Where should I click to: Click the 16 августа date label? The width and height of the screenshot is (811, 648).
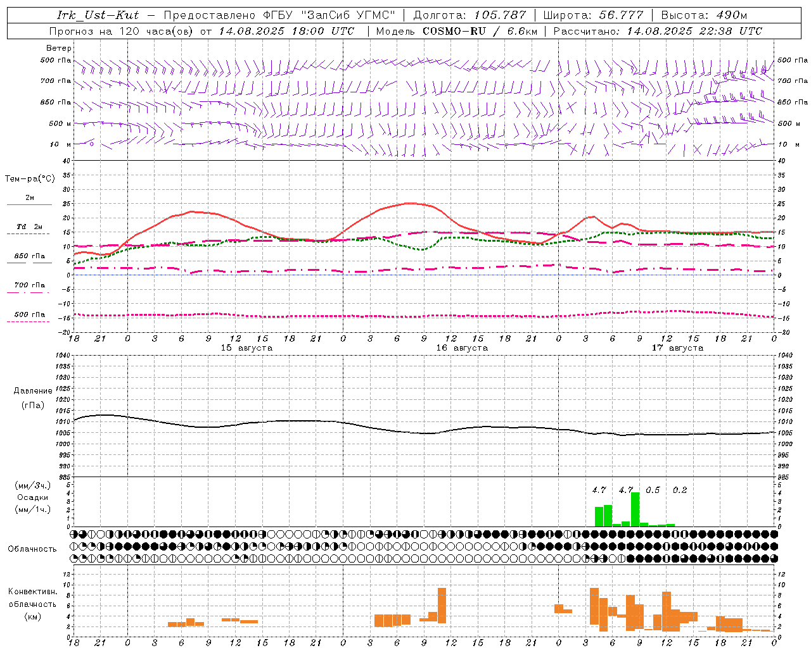[x=462, y=348]
